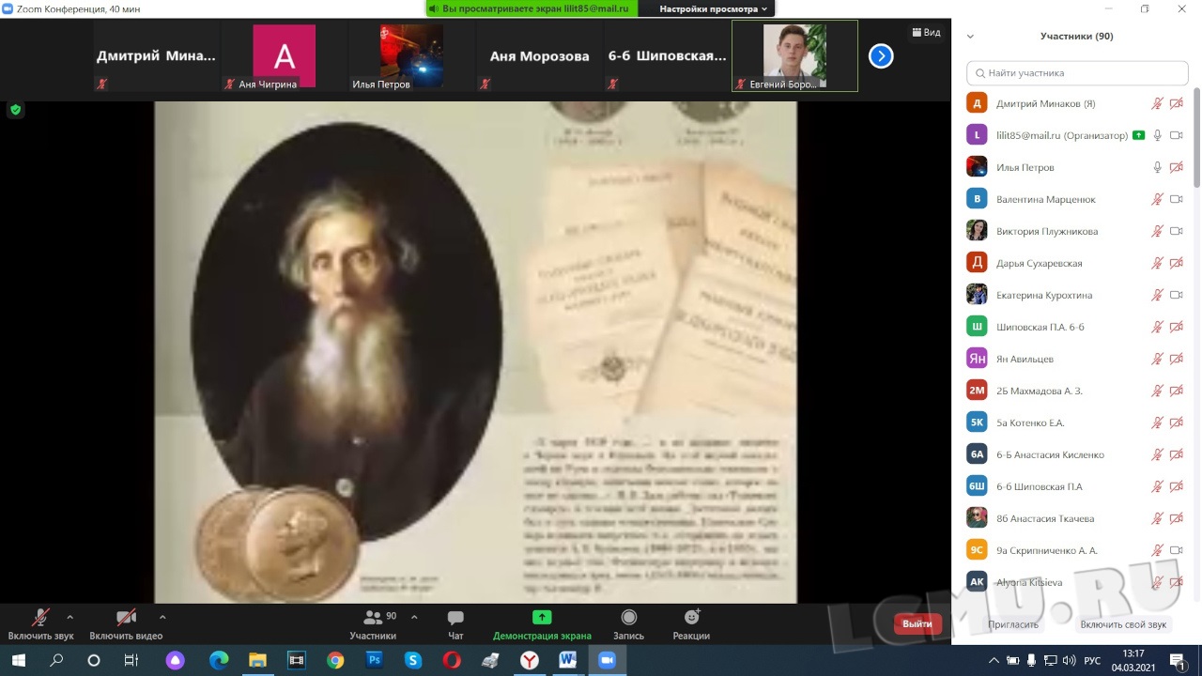Open Windows search from taskbar

(56, 660)
